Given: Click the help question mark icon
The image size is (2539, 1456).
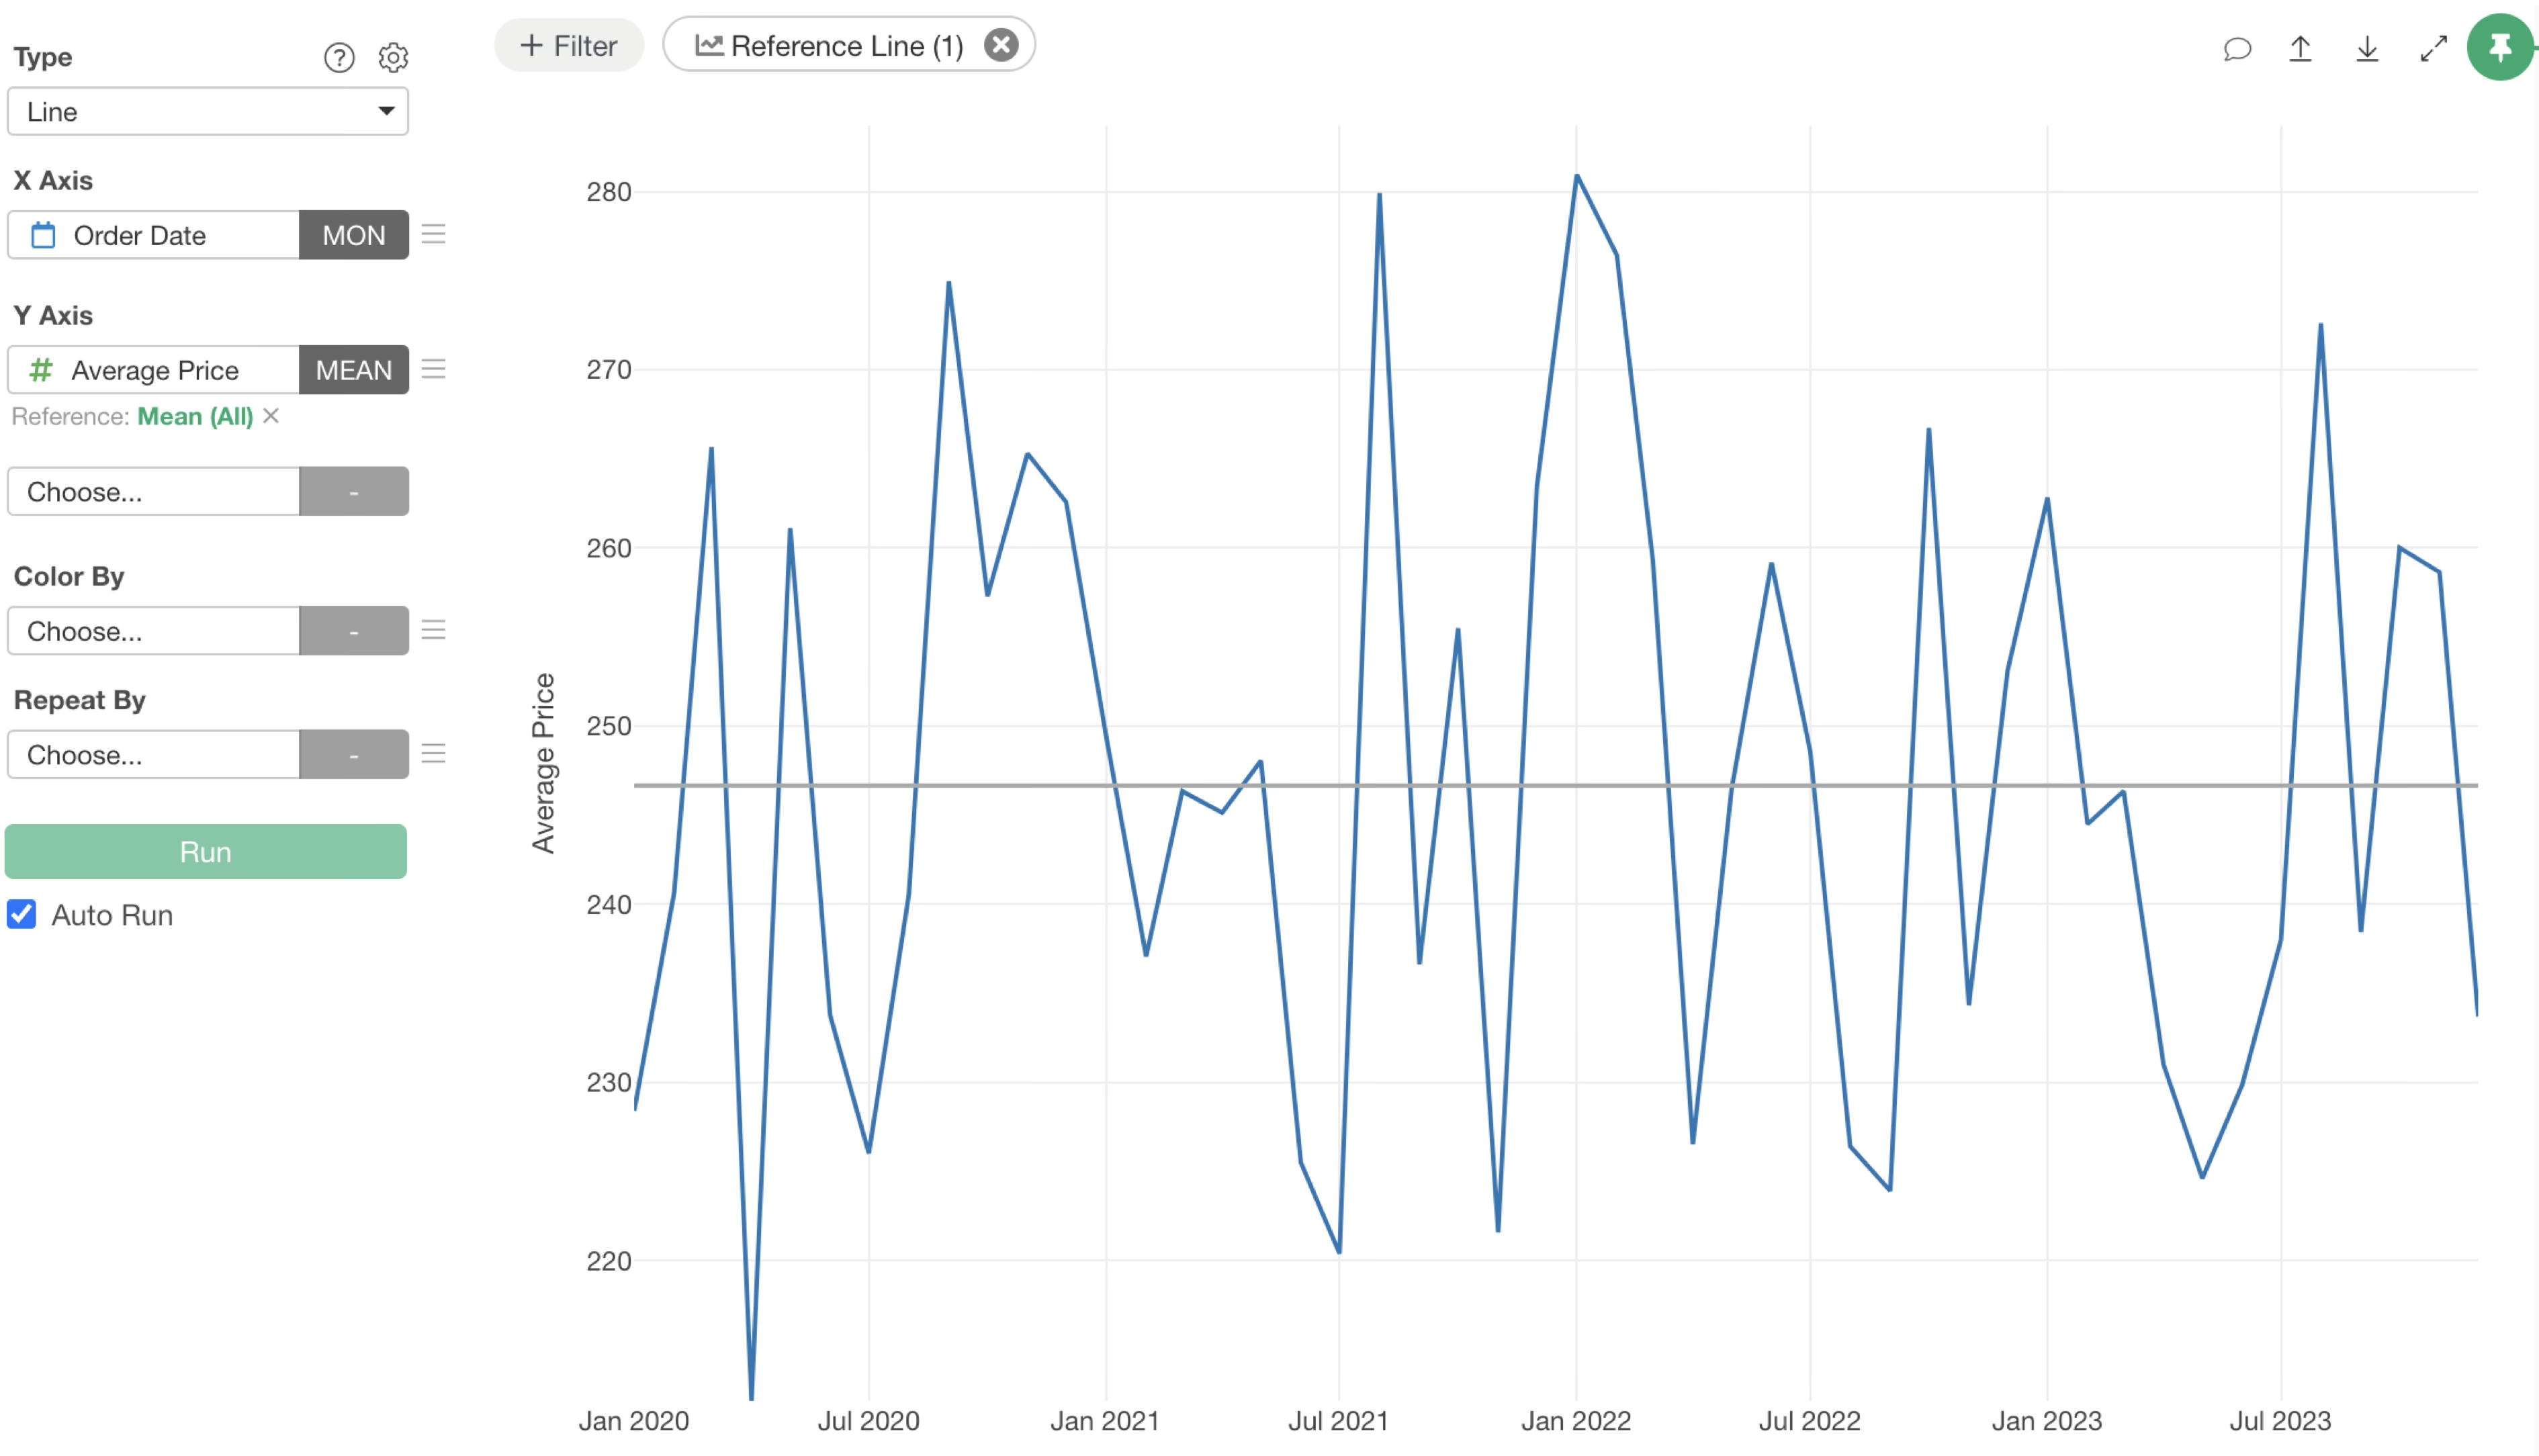Looking at the screenshot, I should 339,58.
